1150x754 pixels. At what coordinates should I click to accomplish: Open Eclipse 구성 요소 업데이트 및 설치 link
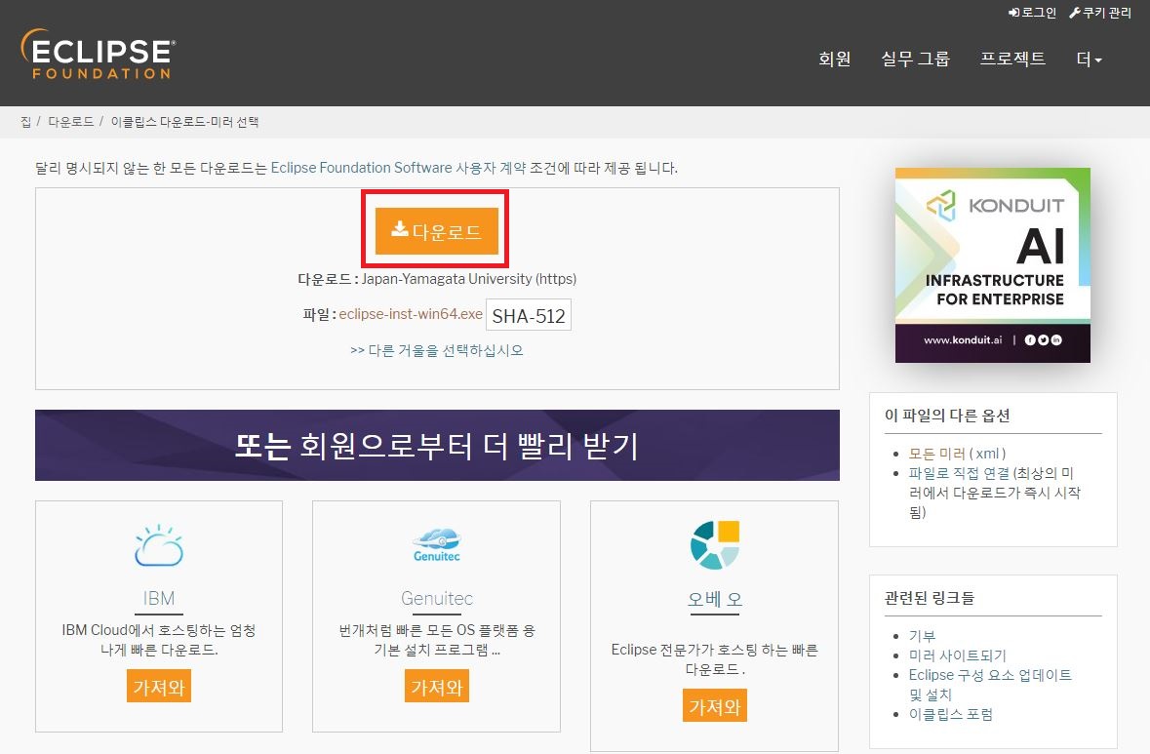pyautogui.click(x=990, y=685)
